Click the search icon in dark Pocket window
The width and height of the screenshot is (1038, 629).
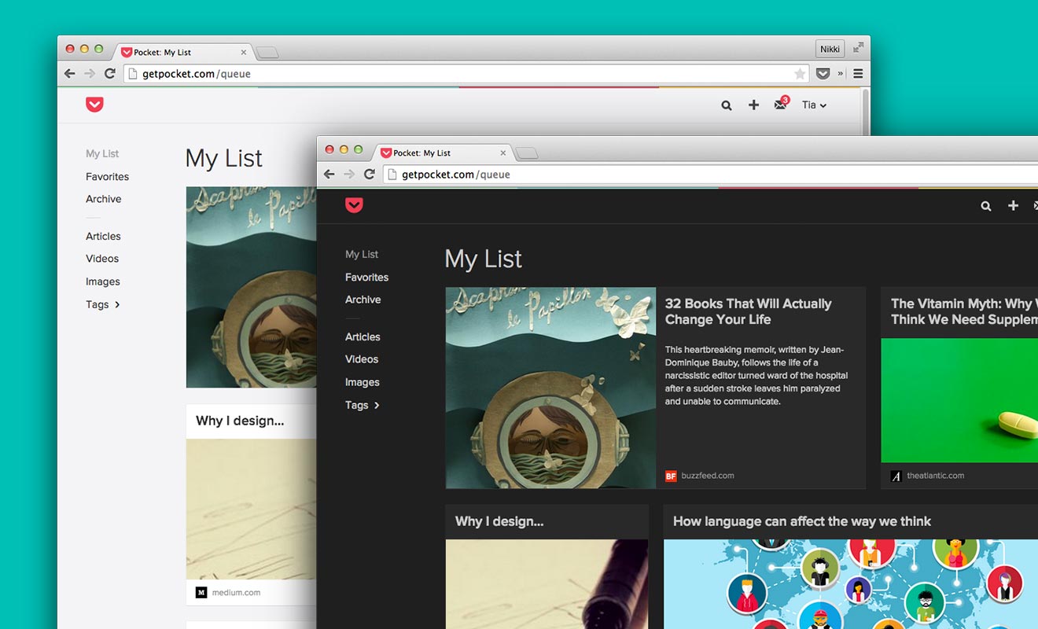click(986, 206)
